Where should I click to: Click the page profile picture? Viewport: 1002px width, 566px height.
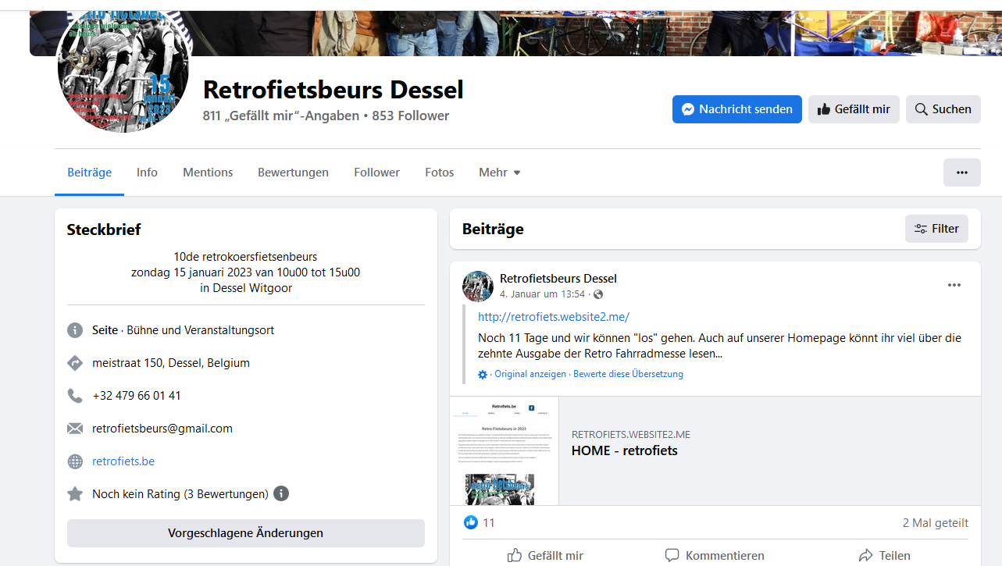[x=123, y=70]
